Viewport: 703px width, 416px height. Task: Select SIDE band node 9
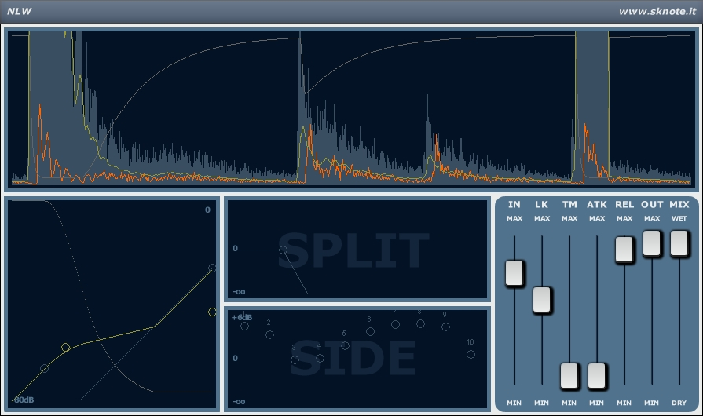[445, 327]
